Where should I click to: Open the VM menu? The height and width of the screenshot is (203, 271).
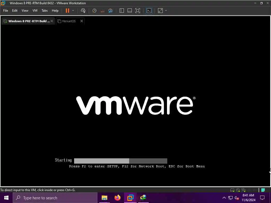[35, 11]
